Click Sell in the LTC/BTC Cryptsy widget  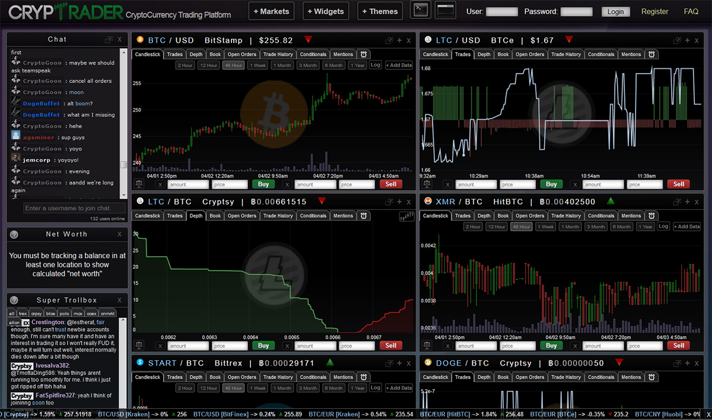pos(391,346)
